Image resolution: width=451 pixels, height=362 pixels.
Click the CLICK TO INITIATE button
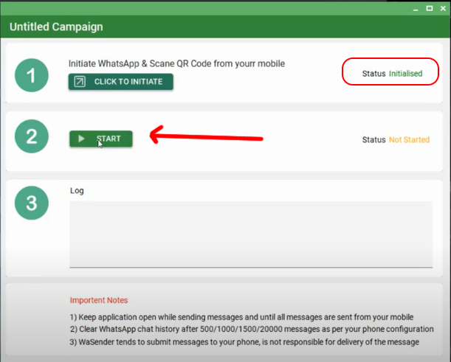120,82
